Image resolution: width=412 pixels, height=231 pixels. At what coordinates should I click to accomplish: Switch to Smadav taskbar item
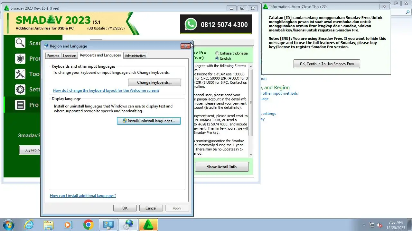coord(148,225)
